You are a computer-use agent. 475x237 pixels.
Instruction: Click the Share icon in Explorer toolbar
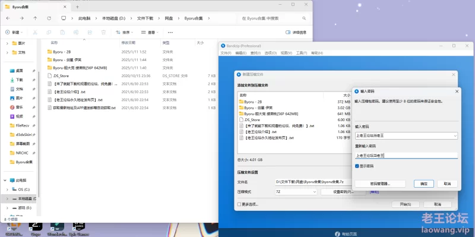click(90, 32)
